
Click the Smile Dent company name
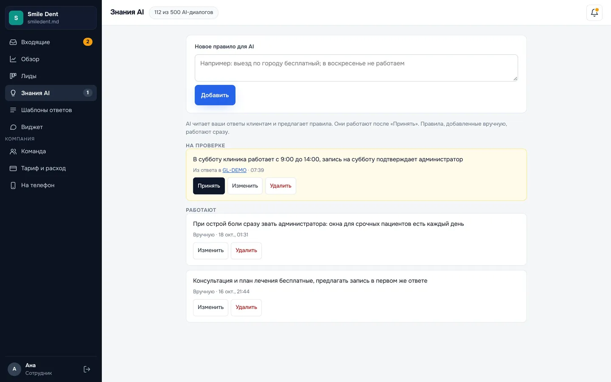[43, 14]
